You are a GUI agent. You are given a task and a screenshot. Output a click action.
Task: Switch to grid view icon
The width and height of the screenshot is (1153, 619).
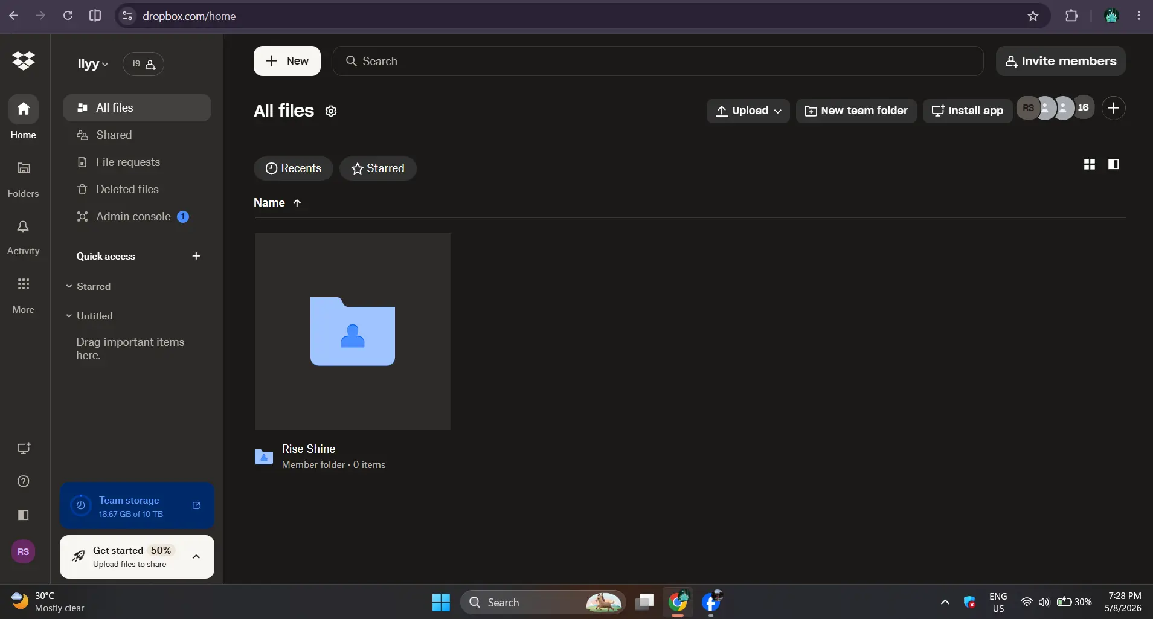coord(1090,164)
